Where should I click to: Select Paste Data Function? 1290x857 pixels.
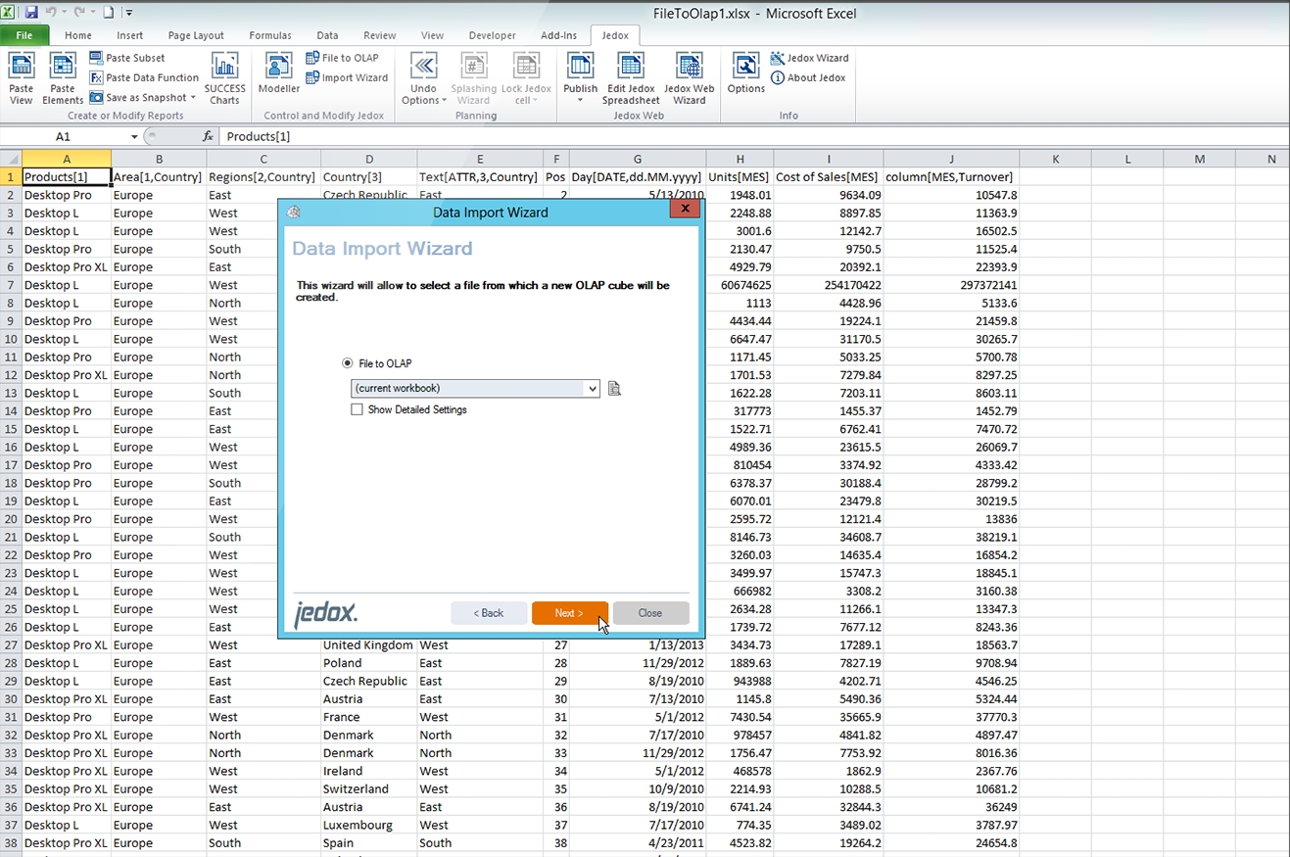click(x=144, y=77)
